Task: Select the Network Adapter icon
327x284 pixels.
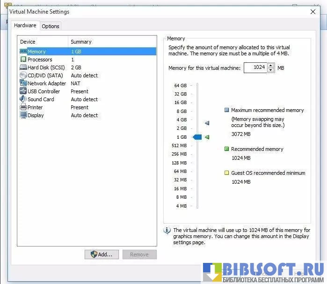Action: coord(23,83)
